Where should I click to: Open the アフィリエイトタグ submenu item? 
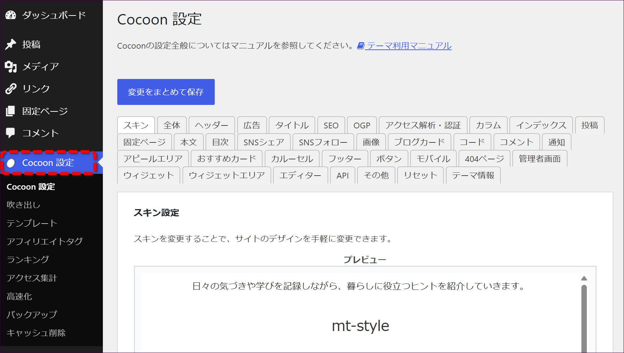[x=45, y=241]
